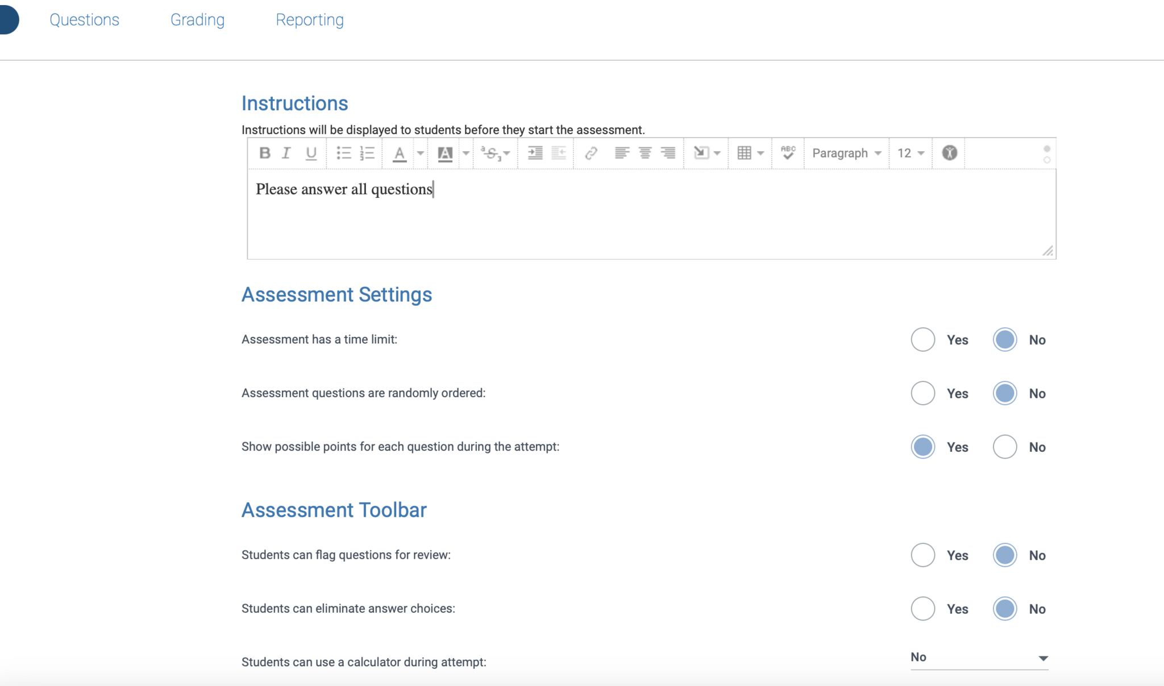This screenshot has width=1164, height=686.
Task: Select Yes for assessment time limit
Action: point(922,340)
